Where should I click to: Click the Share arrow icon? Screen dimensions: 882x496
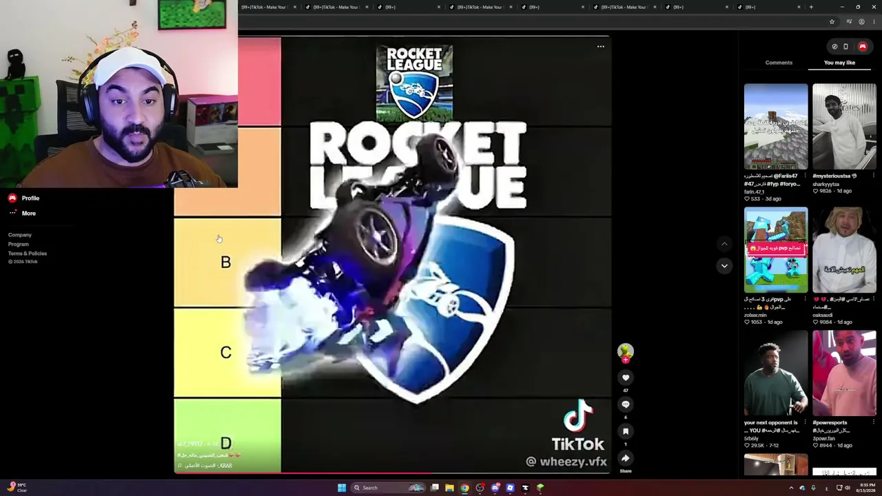(x=626, y=458)
